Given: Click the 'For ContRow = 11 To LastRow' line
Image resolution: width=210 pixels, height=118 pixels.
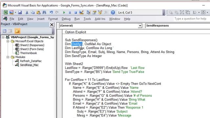Looking at the screenshot, I should coord(87,80).
